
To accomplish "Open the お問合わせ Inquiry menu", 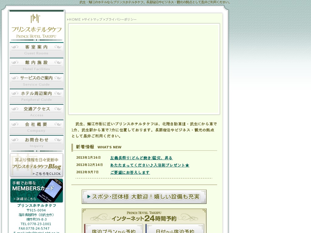I will 36,142.
